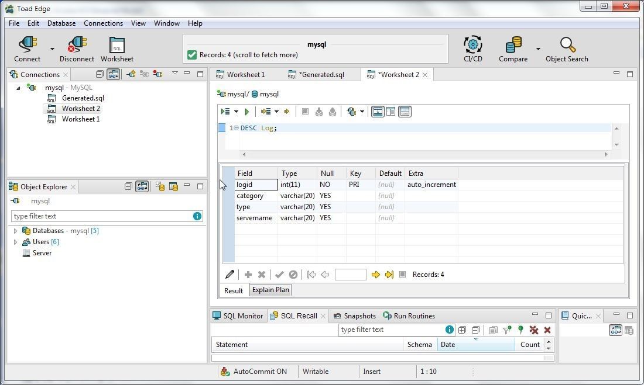Click the Disconnect toolbar icon
The image size is (644, 385).
[x=77, y=44]
